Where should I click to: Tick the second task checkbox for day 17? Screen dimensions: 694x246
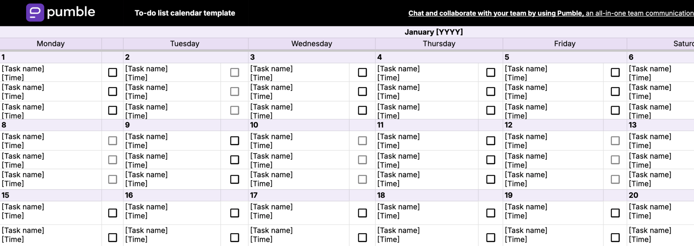[362, 238]
